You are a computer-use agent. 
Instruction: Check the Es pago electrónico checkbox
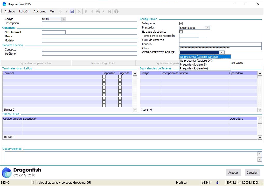(x=181, y=32)
